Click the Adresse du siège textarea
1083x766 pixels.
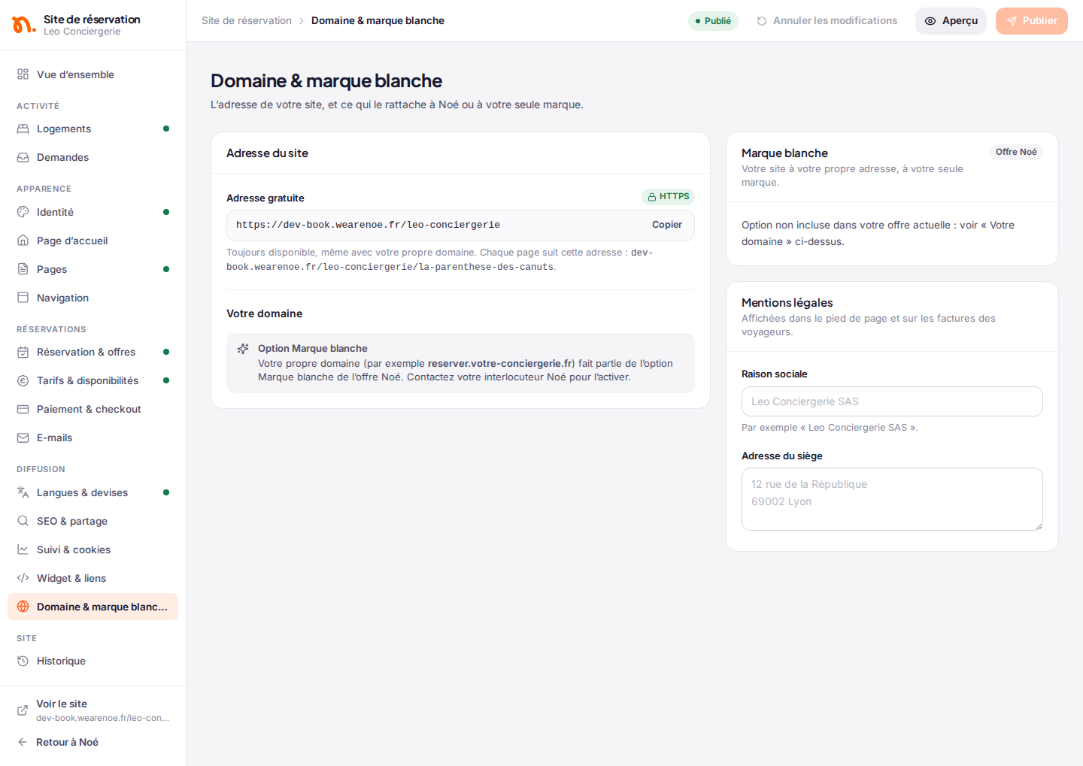[x=892, y=499]
